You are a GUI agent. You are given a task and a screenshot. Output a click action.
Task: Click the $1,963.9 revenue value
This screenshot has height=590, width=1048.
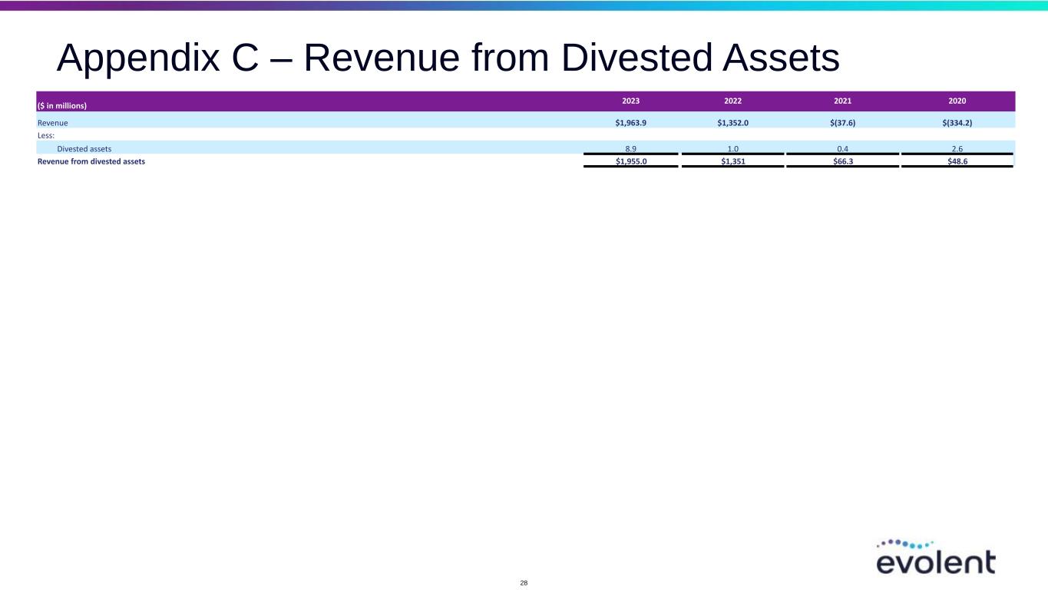coord(630,122)
